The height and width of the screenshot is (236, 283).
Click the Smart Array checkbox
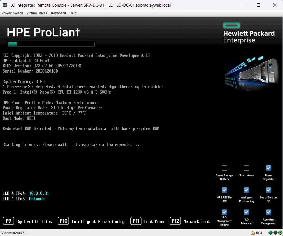point(246,168)
